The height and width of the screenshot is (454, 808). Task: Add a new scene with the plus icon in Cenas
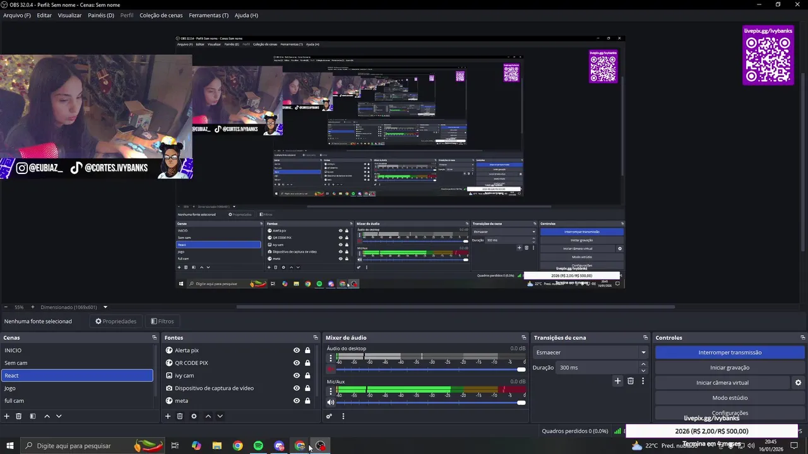7,416
